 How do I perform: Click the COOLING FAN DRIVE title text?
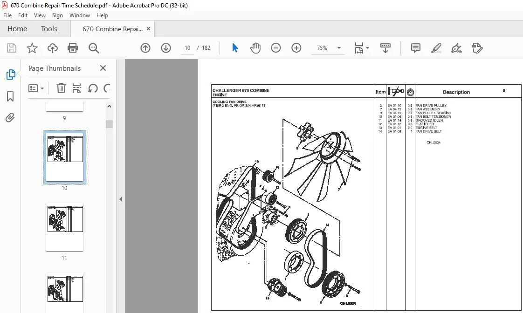(229, 102)
